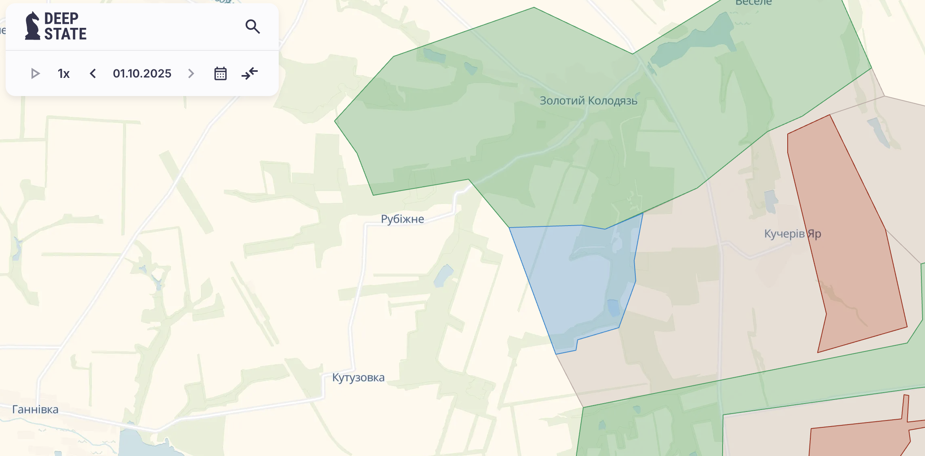Open the calendar date picker
Viewport: 925px width, 456px height.
point(220,73)
